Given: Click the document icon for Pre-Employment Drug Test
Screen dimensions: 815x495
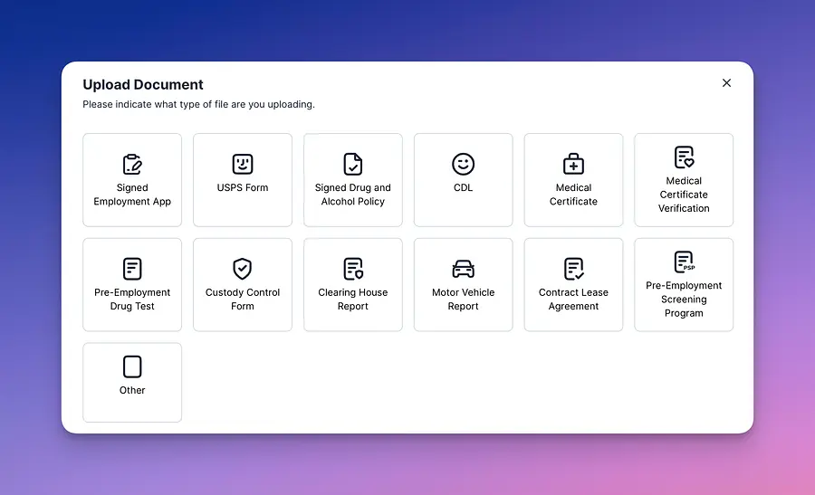Looking at the screenshot, I should tap(132, 269).
